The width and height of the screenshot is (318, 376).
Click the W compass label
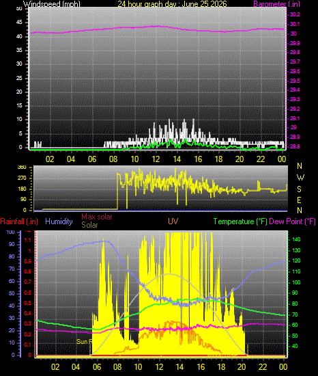pyautogui.click(x=300, y=178)
